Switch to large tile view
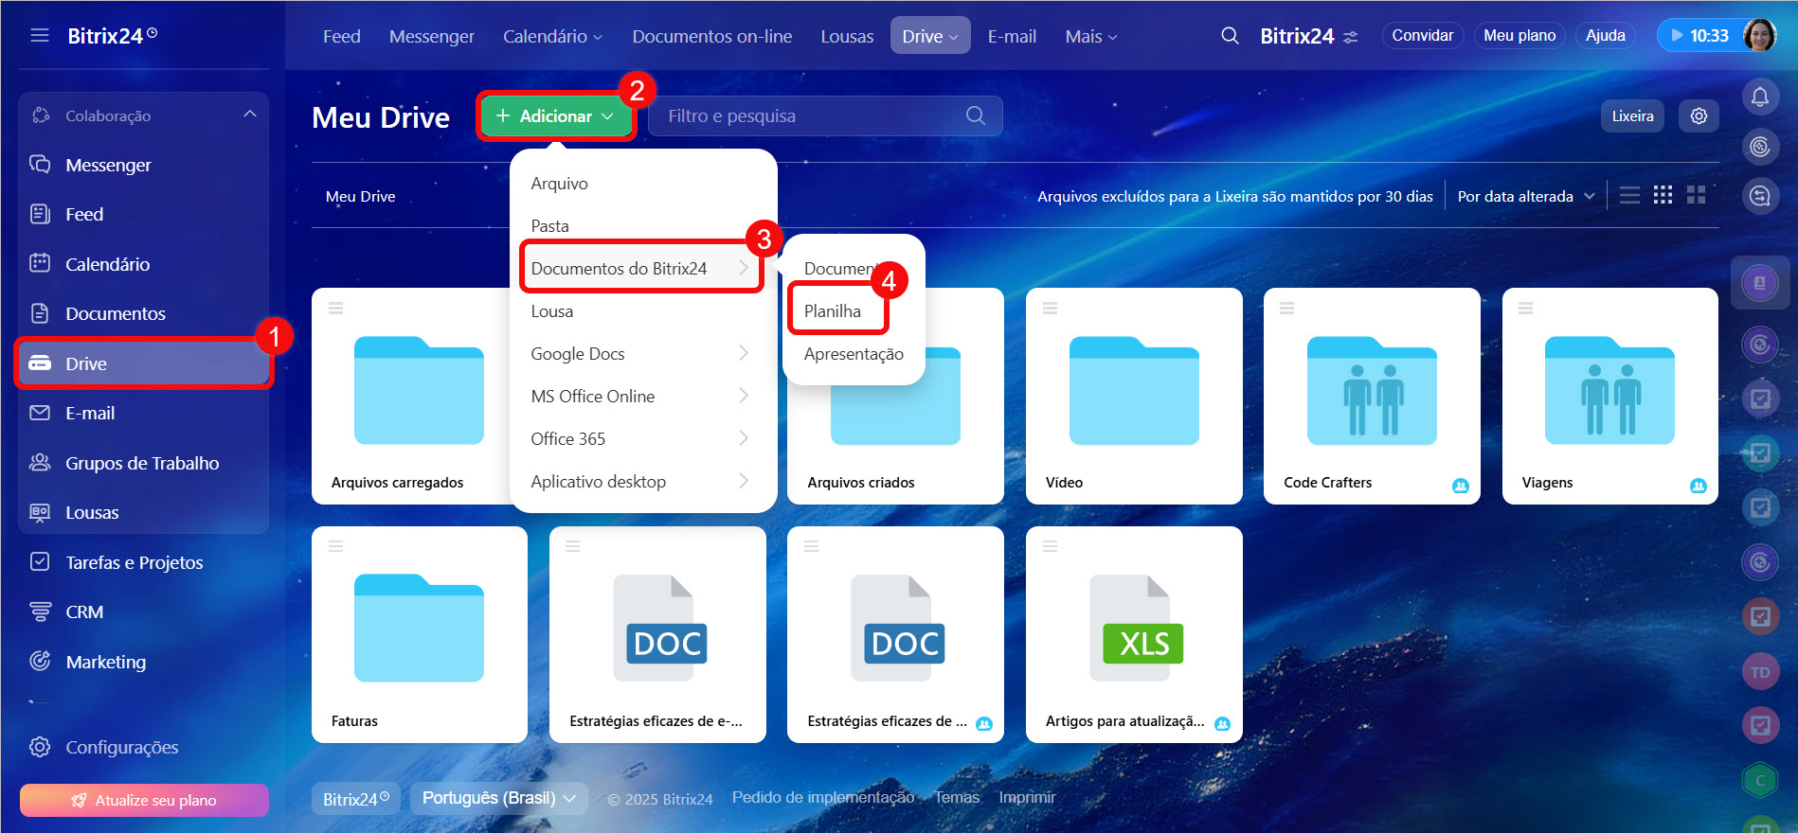This screenshot has width=1798, height=833. [1696, 196]
